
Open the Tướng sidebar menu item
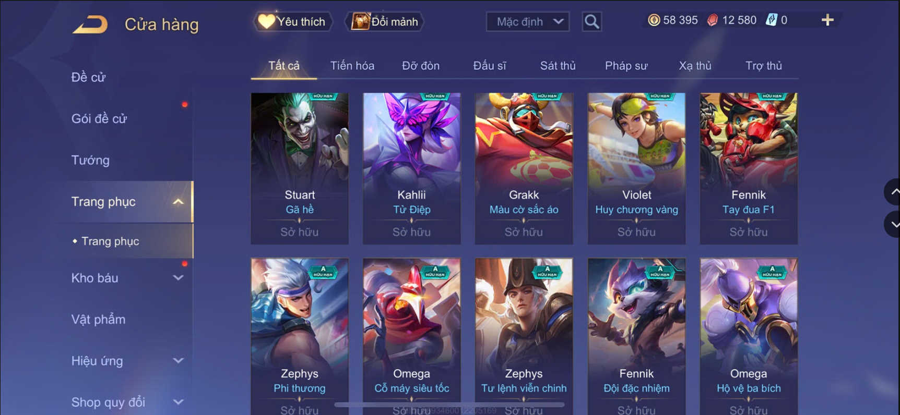pyautogui.click(x=90, y=160)
